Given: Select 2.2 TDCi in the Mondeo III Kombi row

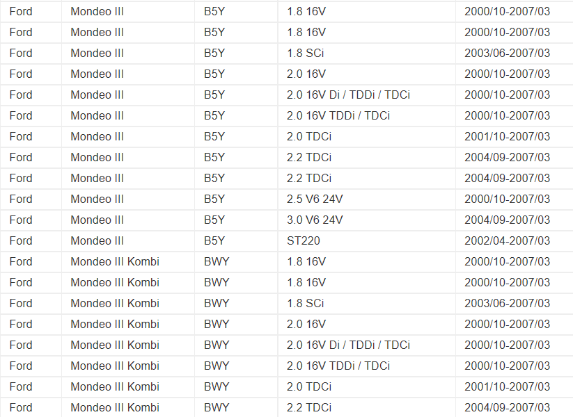Looking at the screenshot, I should click(x=309, y=407).
